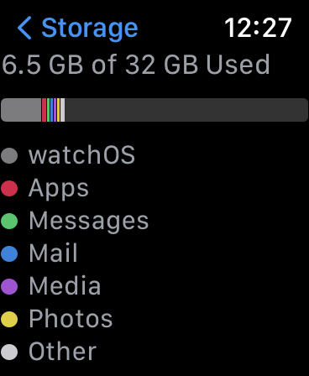Viewport: 309px width, 376px height.
Task: Select the watchOS label
Action: (82, 154)
